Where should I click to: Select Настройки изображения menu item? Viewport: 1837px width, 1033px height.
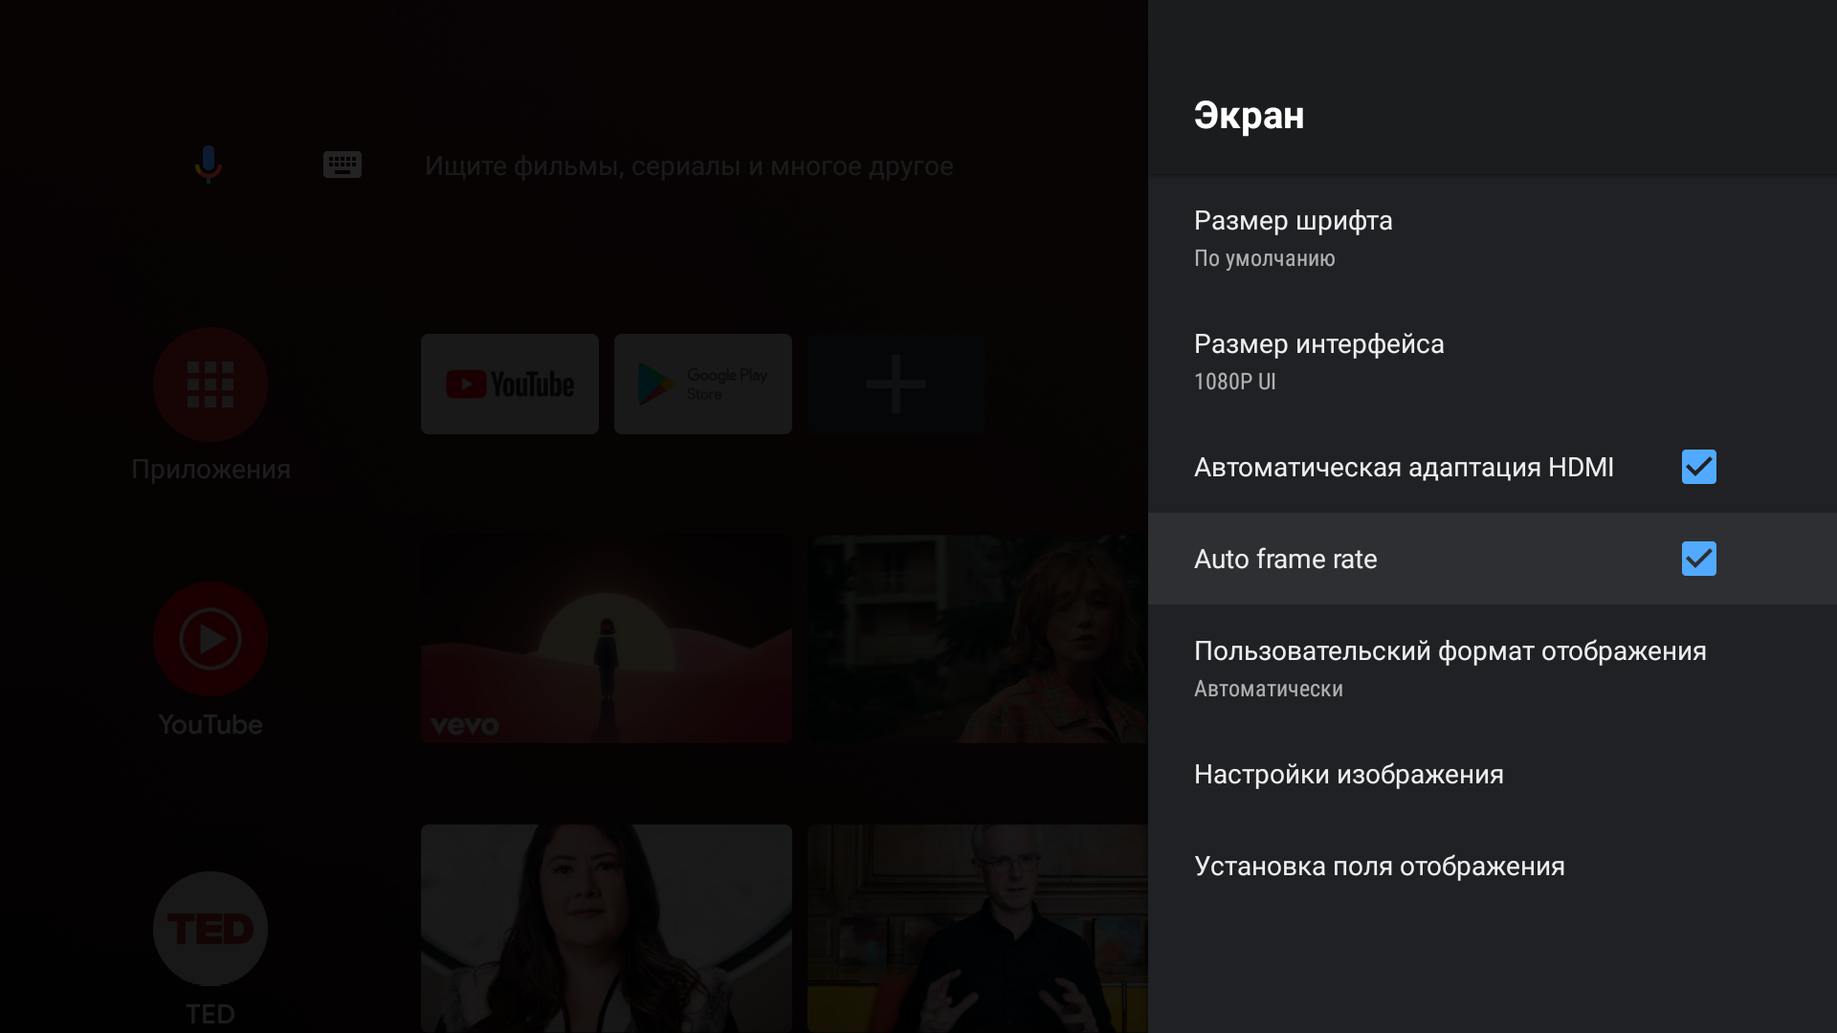click(x=1349, y=773)
